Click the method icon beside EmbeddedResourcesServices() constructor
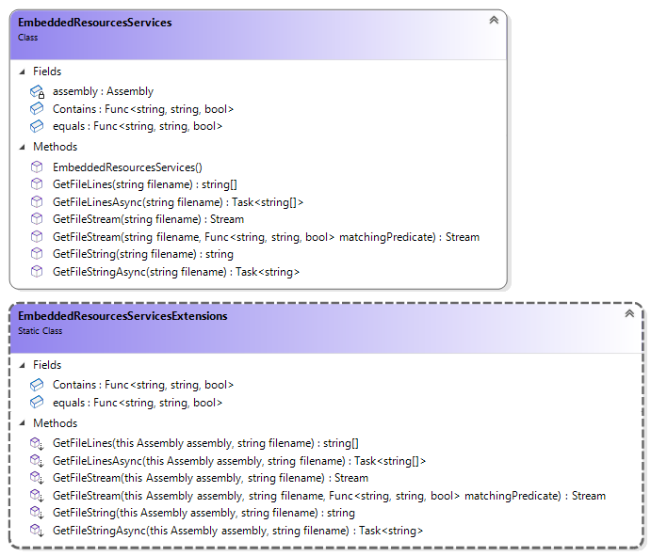Screen dimensions: 651x556 (x=37, y=167)
